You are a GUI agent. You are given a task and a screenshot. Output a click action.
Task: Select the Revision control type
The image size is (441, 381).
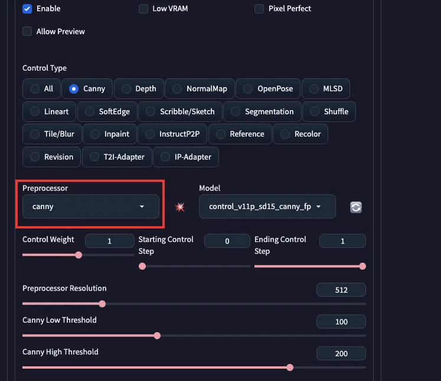[51, 157]
